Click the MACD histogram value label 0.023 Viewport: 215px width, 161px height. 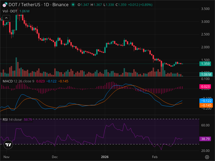point(205,87)
